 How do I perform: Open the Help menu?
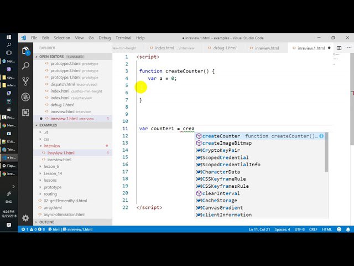coord(140,38)
